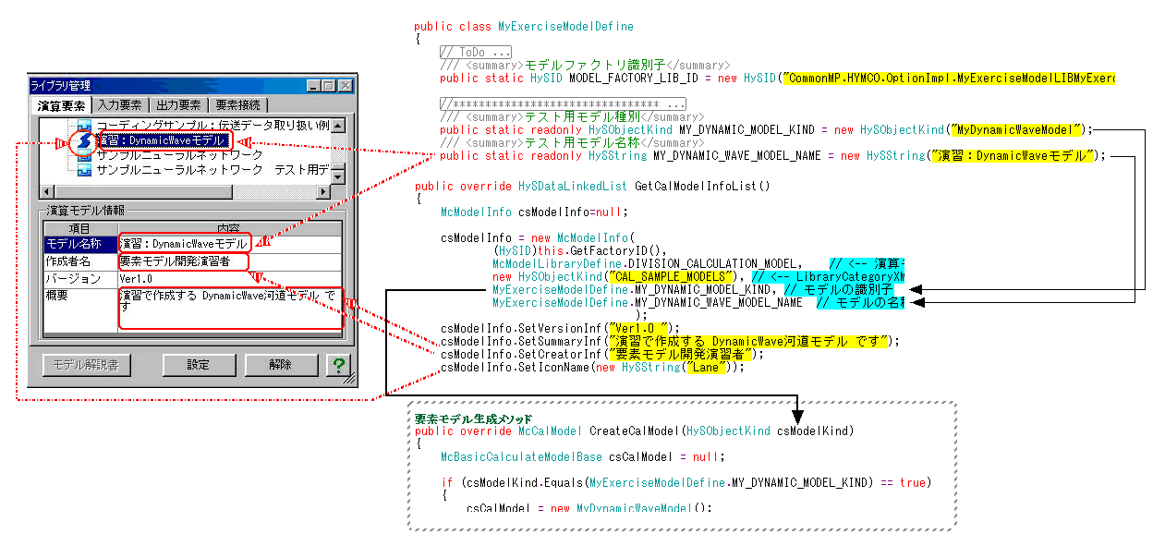Switch to the 出力要素 tab
Image resolution: width=1165 pixels, height=546 pixels.
[178, 105]
